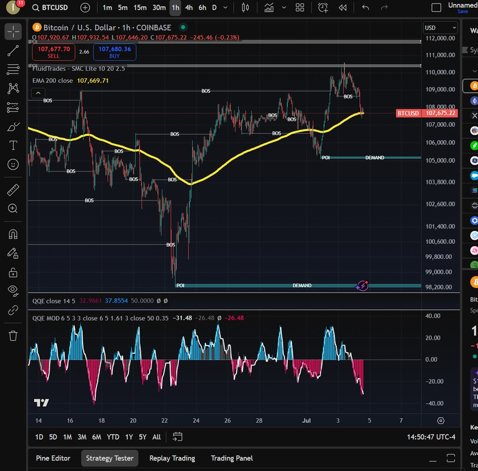Delete drawings with the trash icon
478x471 pixels.
[x=13, y=336]
